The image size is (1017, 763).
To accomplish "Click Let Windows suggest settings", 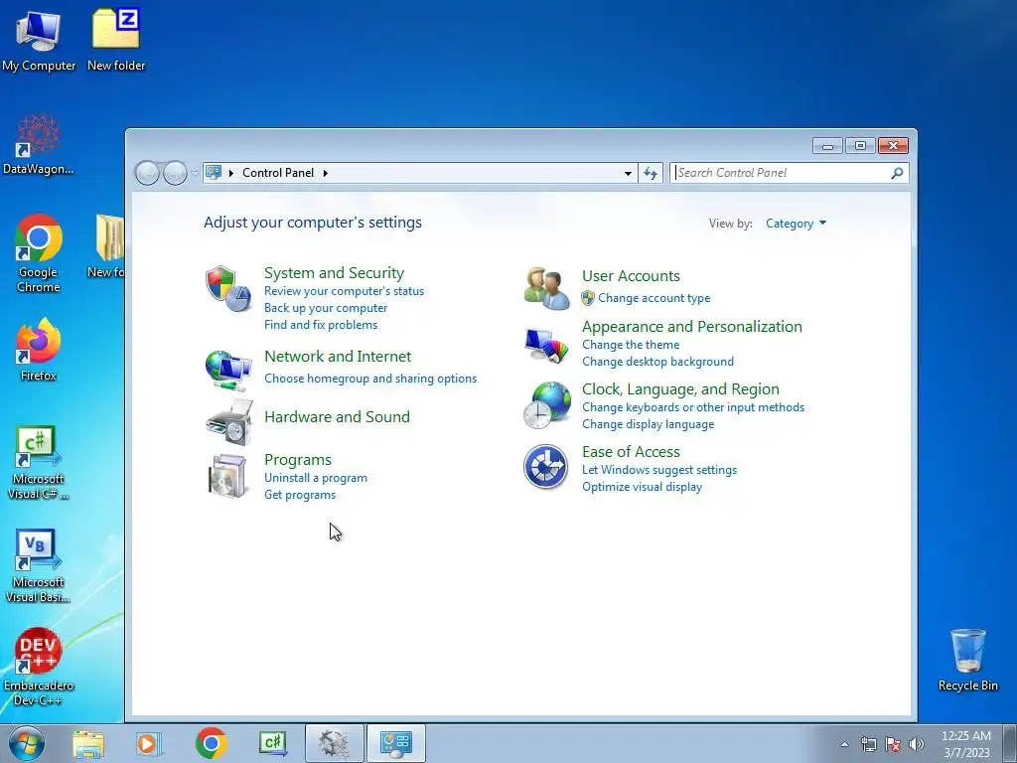I will [659, 470].
